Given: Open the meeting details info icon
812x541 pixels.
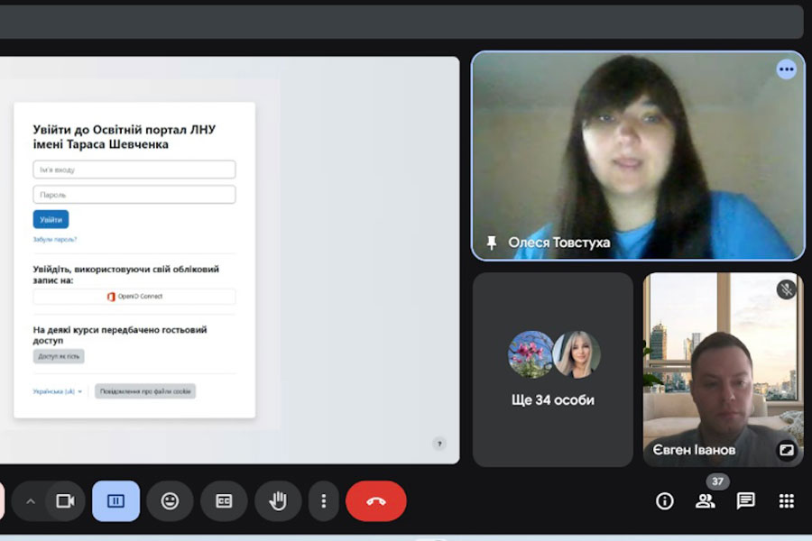Looking at the screenshot, I should coord(664,500).
